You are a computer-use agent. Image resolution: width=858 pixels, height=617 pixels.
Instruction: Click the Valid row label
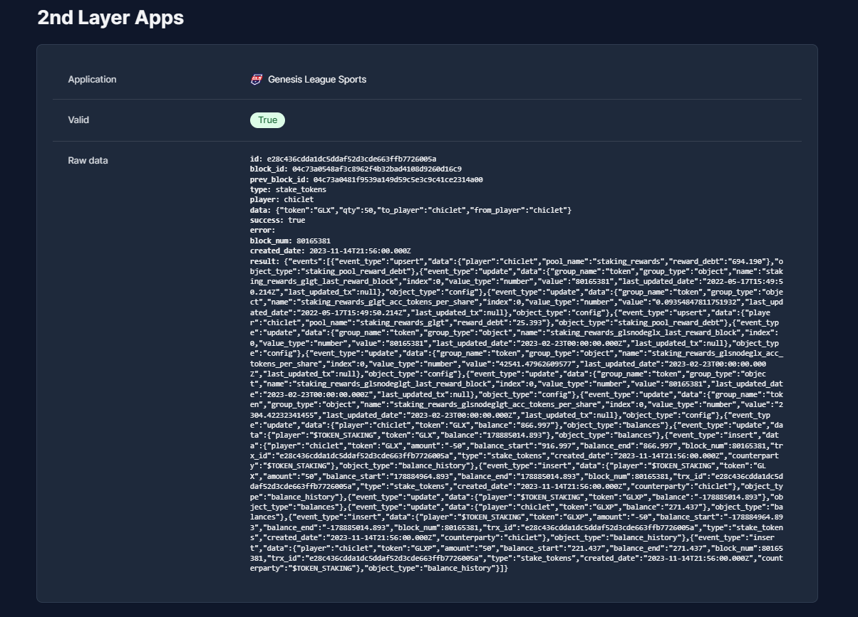click(78, 120)
